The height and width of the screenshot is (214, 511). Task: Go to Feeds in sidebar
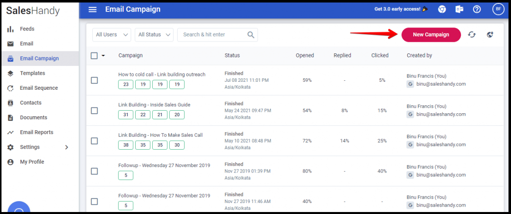pyautogui.click(x=27, y=29)
